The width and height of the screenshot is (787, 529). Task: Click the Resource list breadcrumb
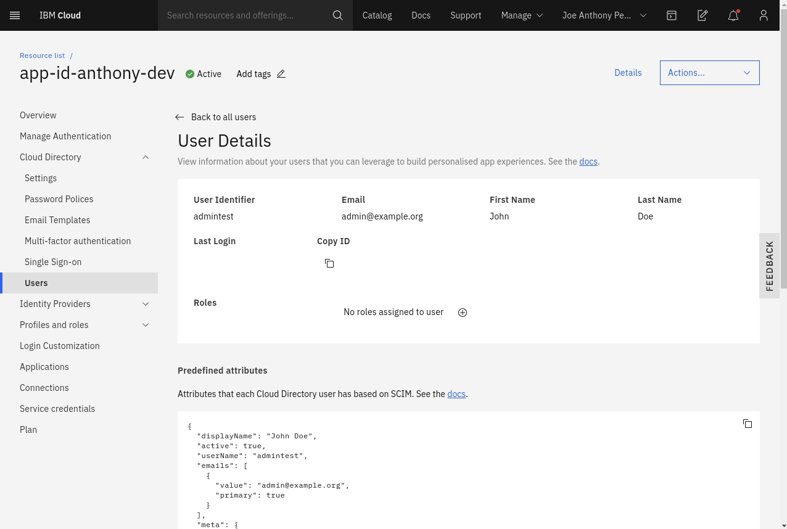pos(42,55)
